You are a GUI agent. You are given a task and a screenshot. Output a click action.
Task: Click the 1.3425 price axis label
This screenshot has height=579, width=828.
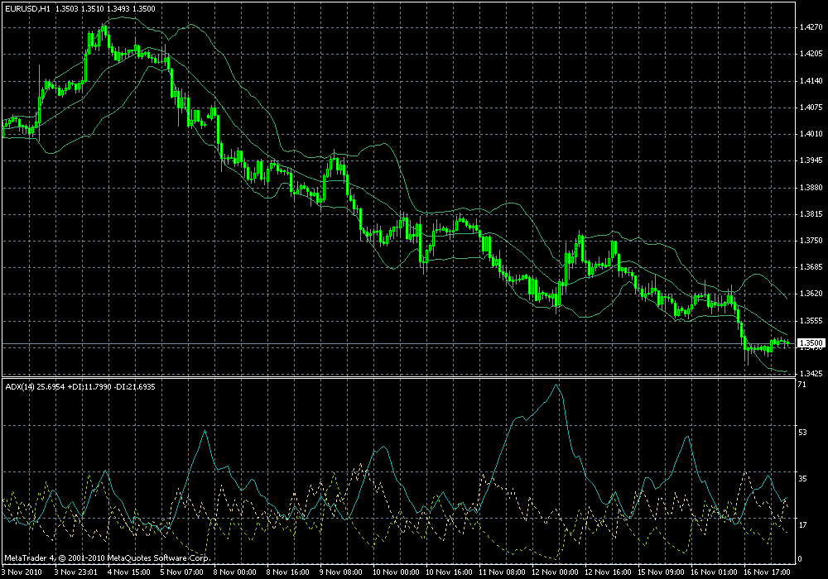[811, 373]
